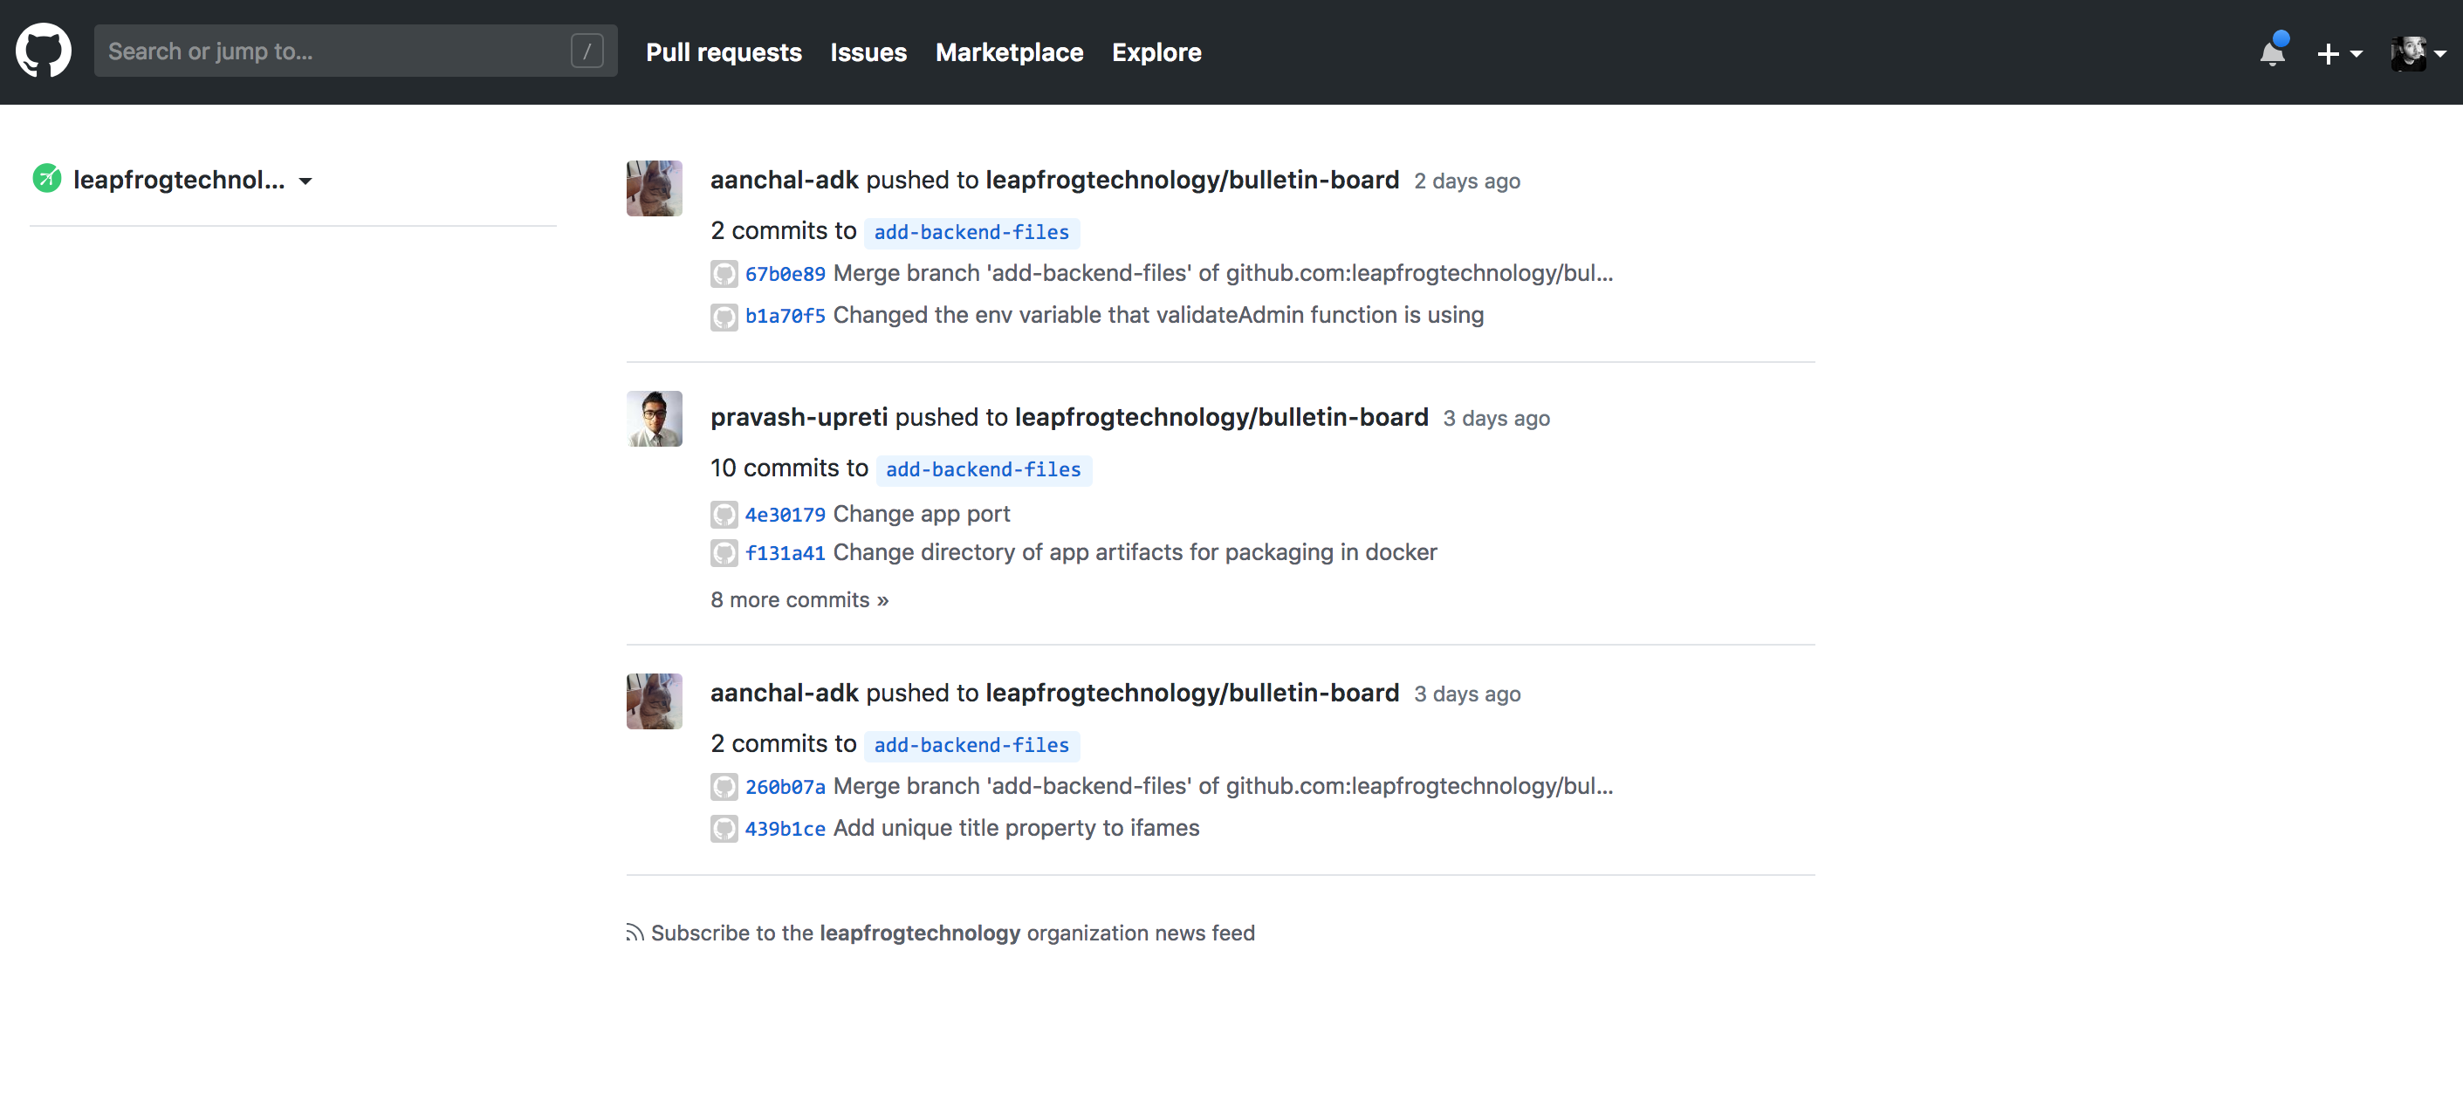Click the leapfrogtechnology organization green logo
This screenshot has height=1094, width=2463.
point(46,179)
